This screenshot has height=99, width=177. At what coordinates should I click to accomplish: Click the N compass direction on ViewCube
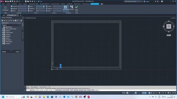169,21
